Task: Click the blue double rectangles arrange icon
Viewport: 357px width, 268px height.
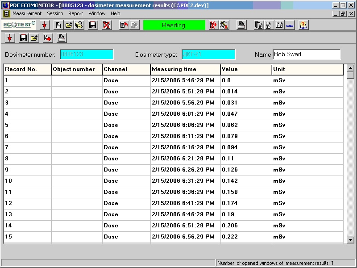Action: tap(290, 25)
